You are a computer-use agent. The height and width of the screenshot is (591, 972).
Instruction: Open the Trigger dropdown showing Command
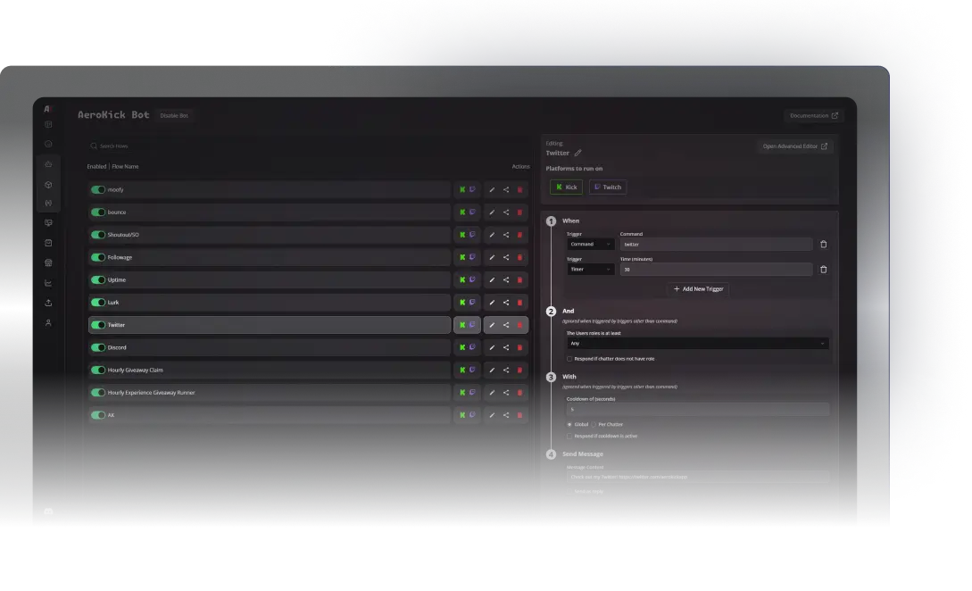(589, 244)
